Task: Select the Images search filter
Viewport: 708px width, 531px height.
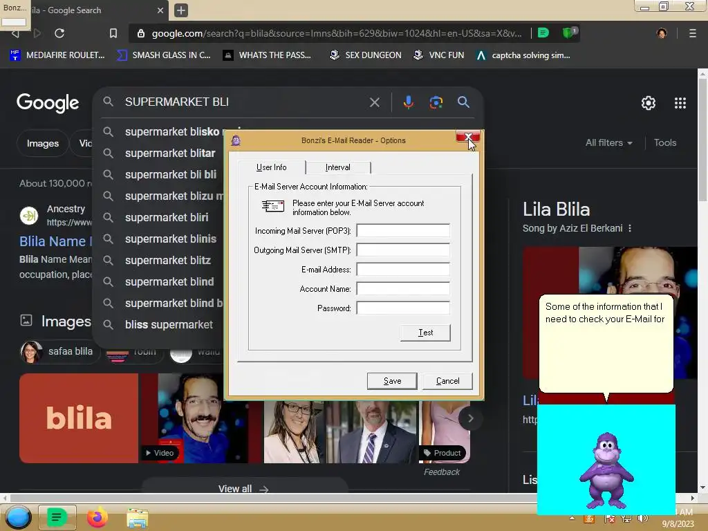Action: (42, 143)
